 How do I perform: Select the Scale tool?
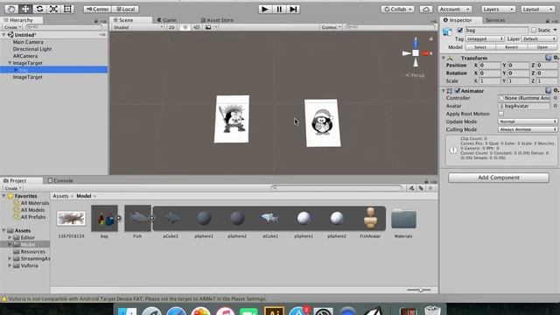click(x=53, y=9)
